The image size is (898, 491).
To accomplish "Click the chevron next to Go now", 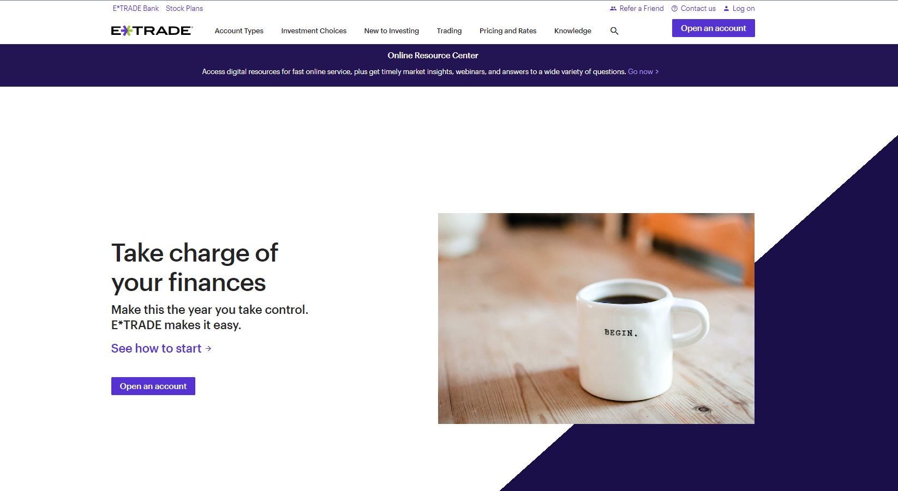I will point(657,72).
